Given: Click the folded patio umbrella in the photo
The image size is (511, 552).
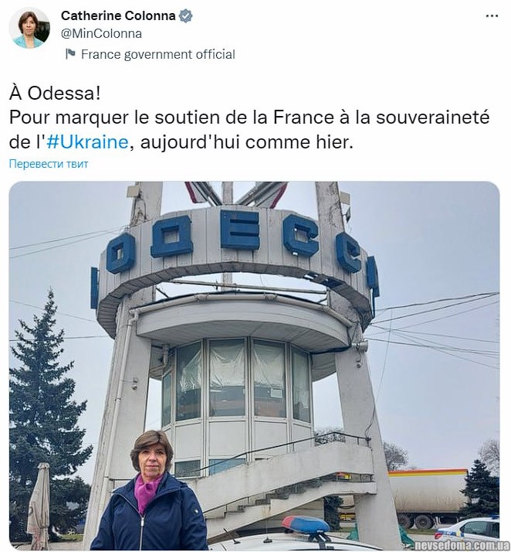Looking at the screenshot, I should (x=39, y=505).
